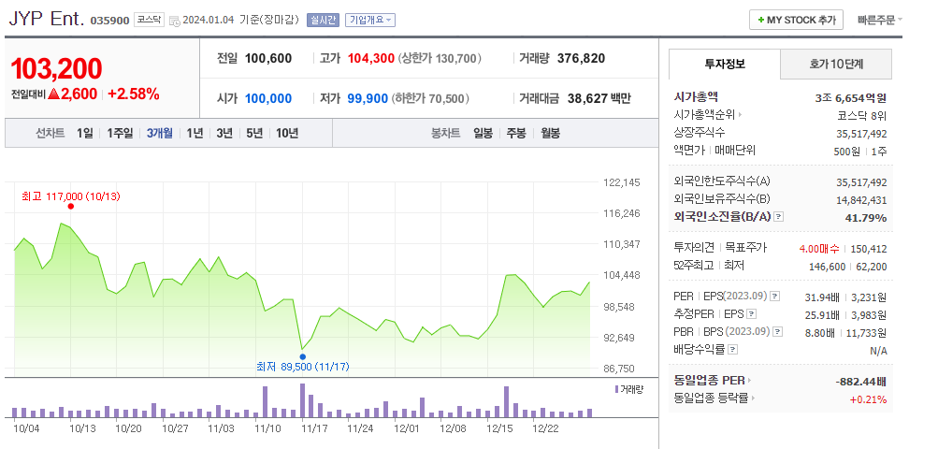Click the 저가 value 99,900
The image size is (938, 449).
point(368,98)
